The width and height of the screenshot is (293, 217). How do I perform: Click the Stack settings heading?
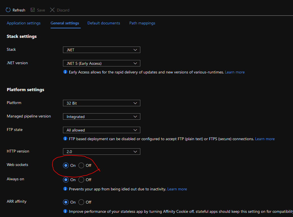(22, 36)
